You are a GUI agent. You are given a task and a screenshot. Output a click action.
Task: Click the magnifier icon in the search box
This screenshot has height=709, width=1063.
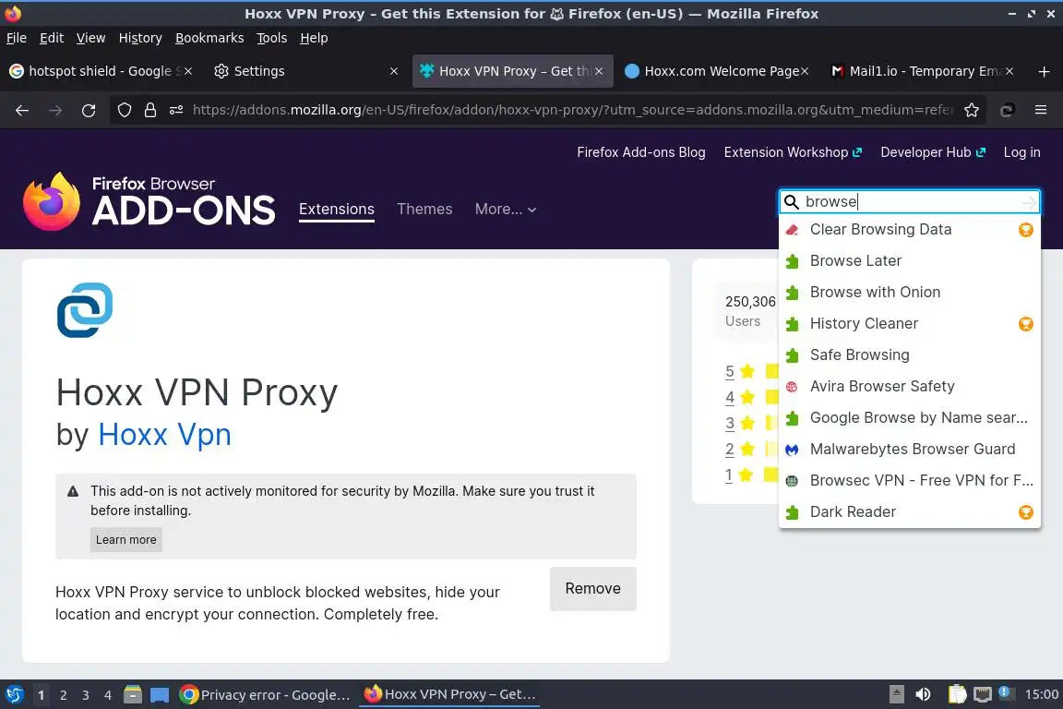pyautogui.click(x=791, y=201)
